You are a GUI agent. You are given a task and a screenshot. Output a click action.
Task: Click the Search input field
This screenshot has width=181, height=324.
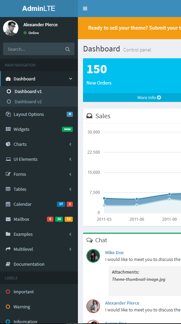[34, 49]
